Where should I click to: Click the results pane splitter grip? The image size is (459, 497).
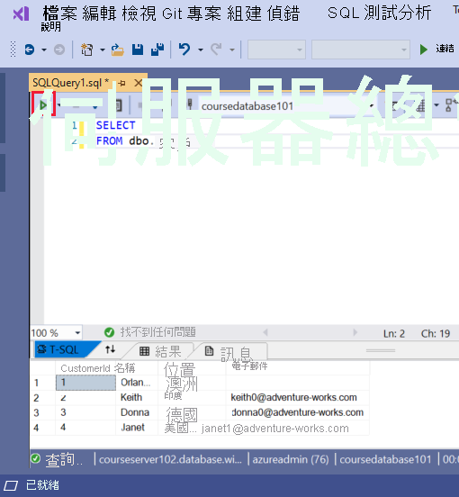coord(381,350)
